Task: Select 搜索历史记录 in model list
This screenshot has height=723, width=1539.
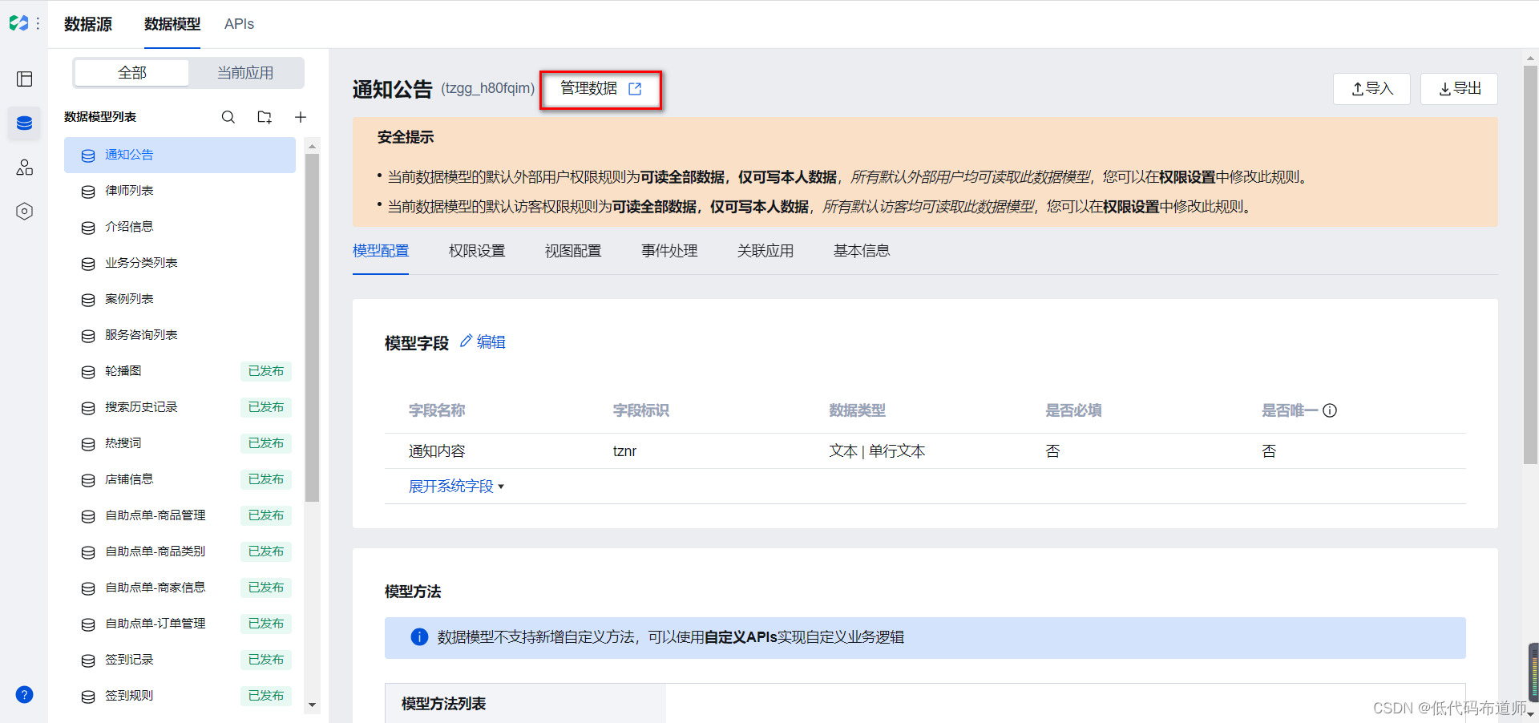Action: pyautogui.click(x=180, y=407)
